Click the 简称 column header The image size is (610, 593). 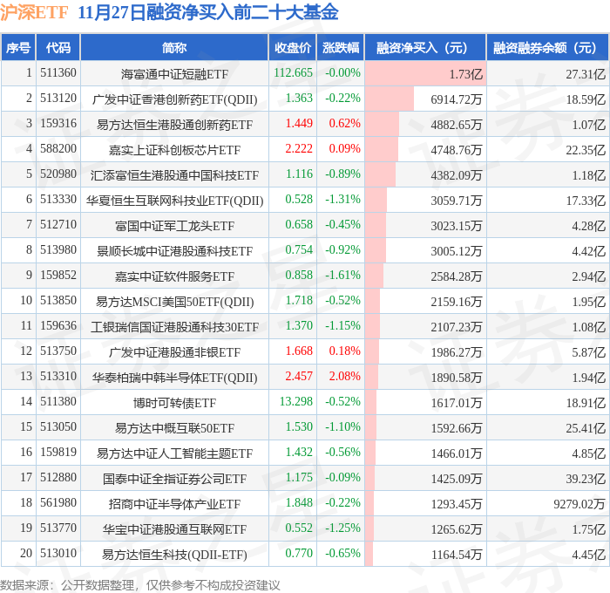(174, 47)
